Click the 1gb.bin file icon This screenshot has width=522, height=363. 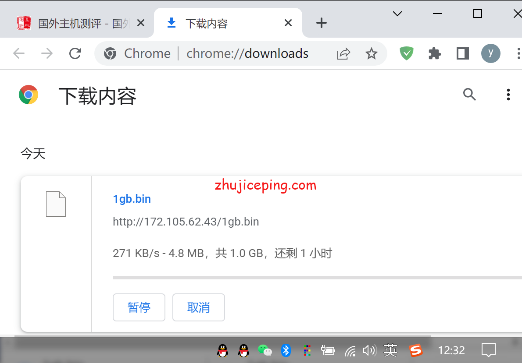click(x=56, y=204)
